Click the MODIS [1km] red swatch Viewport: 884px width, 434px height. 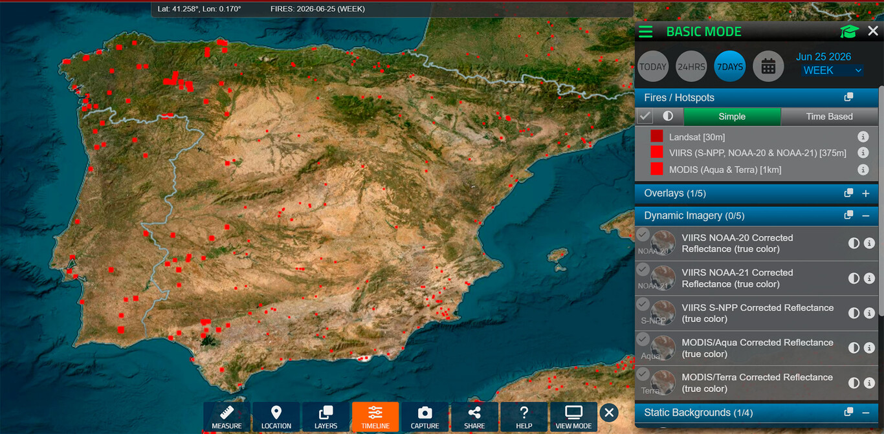657,169
